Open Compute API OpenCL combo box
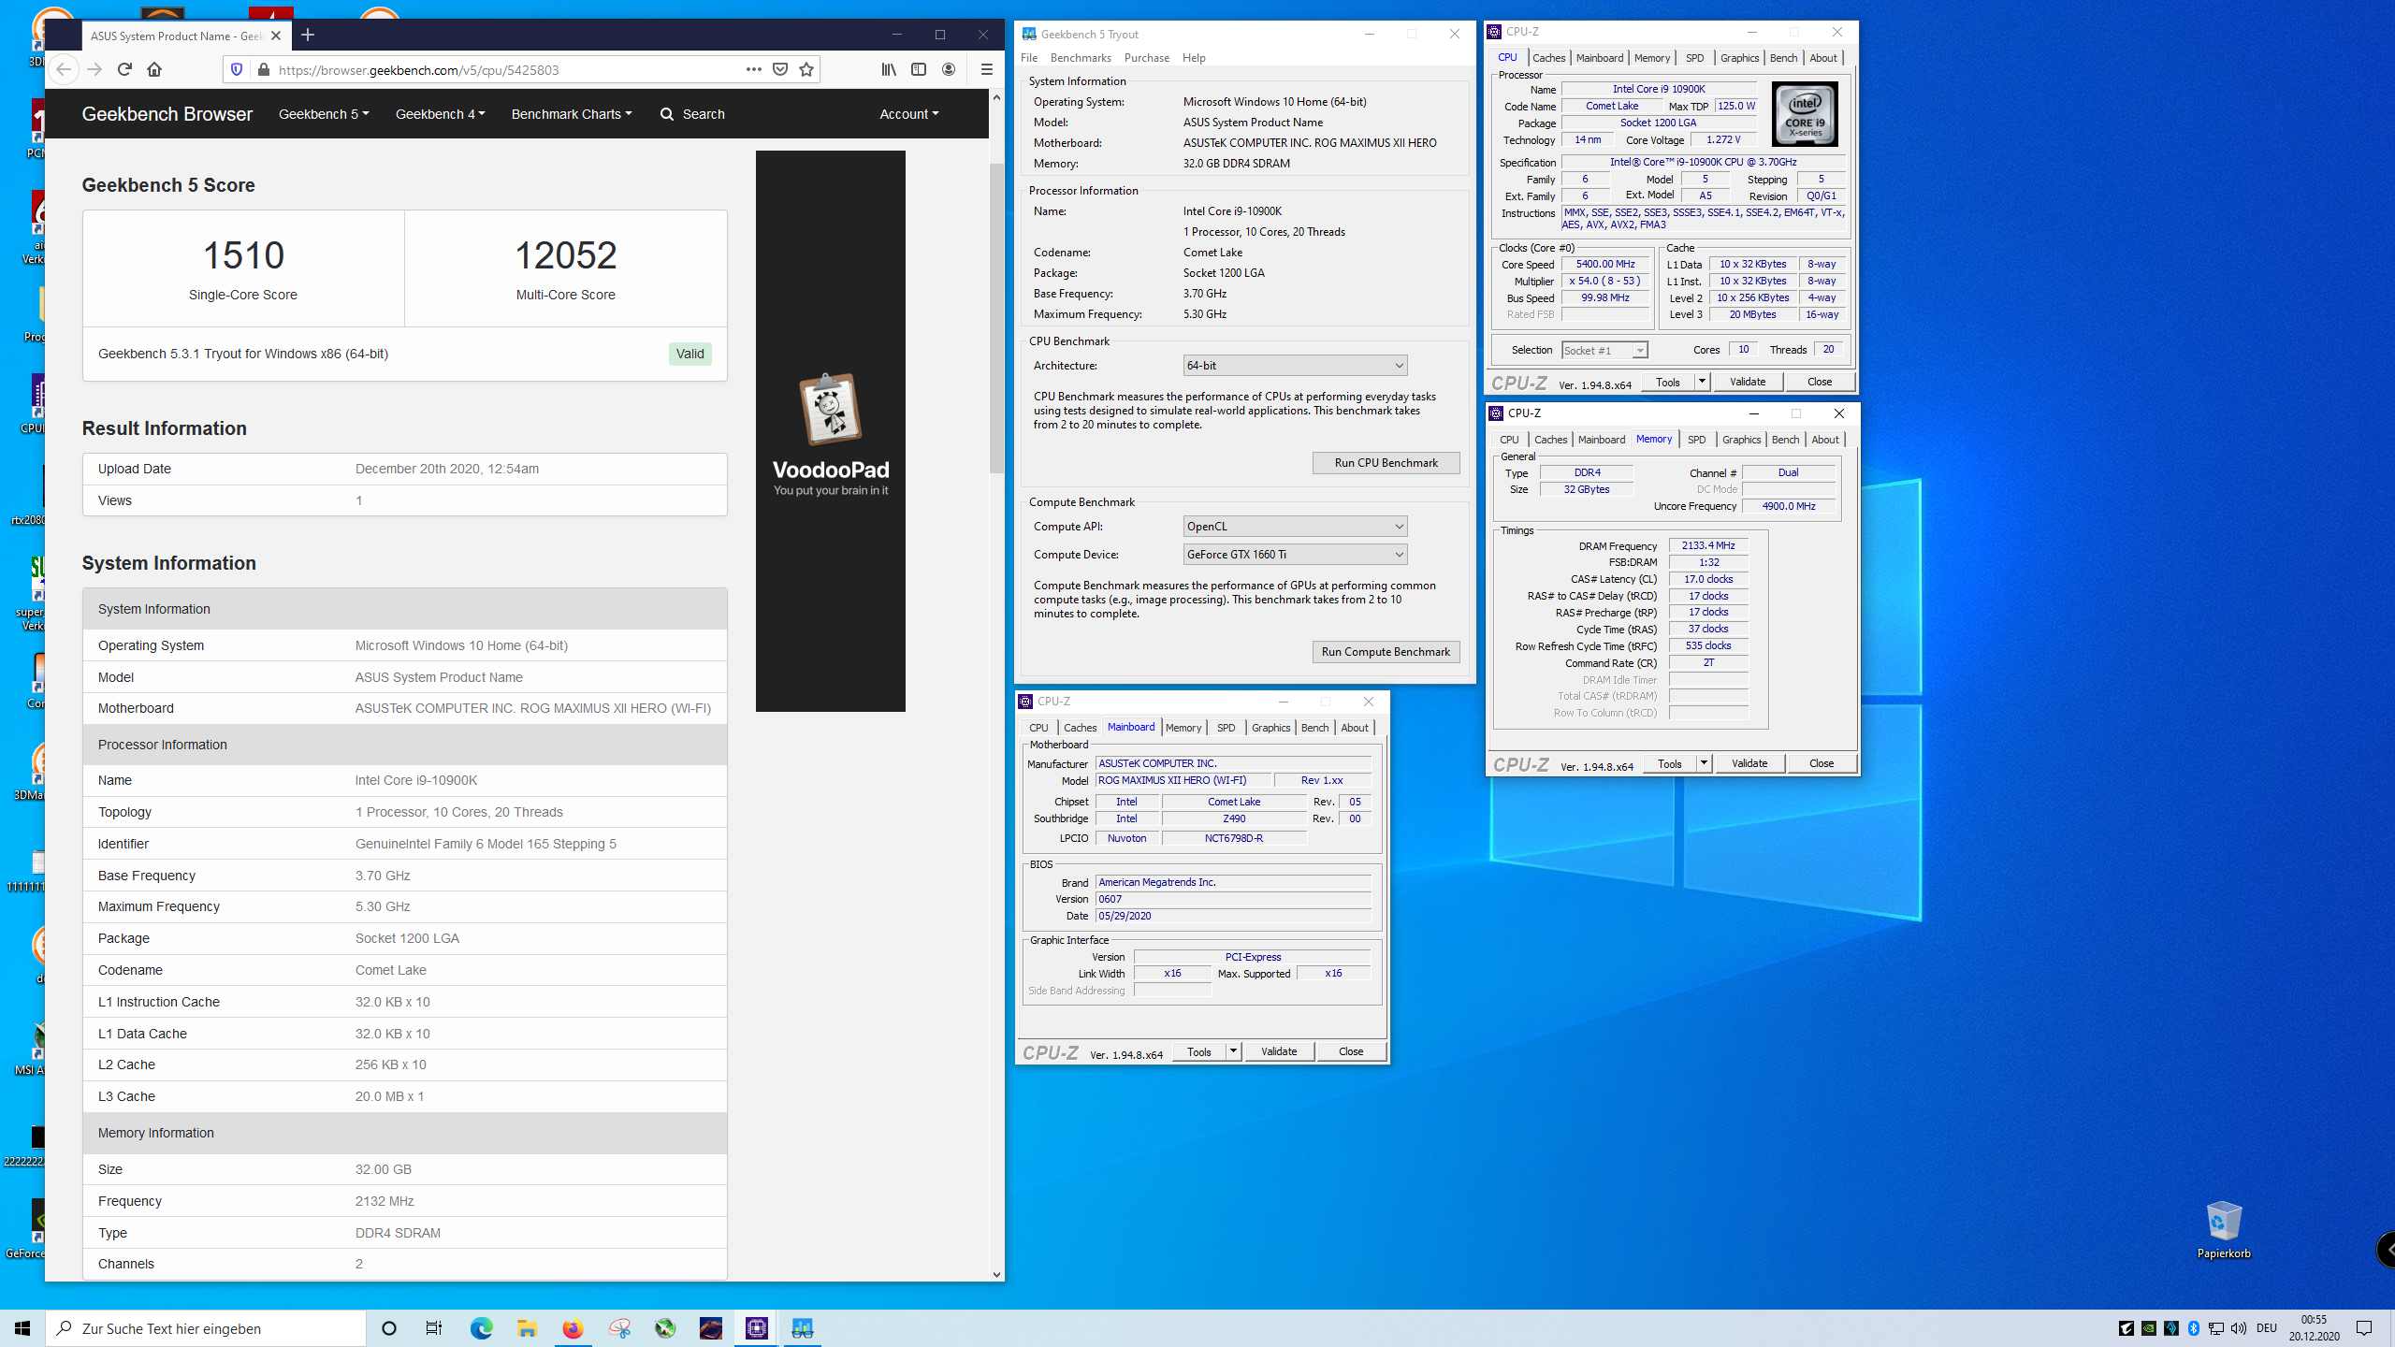This screenshot has height=1347, width=2395. coord(1295,527)
